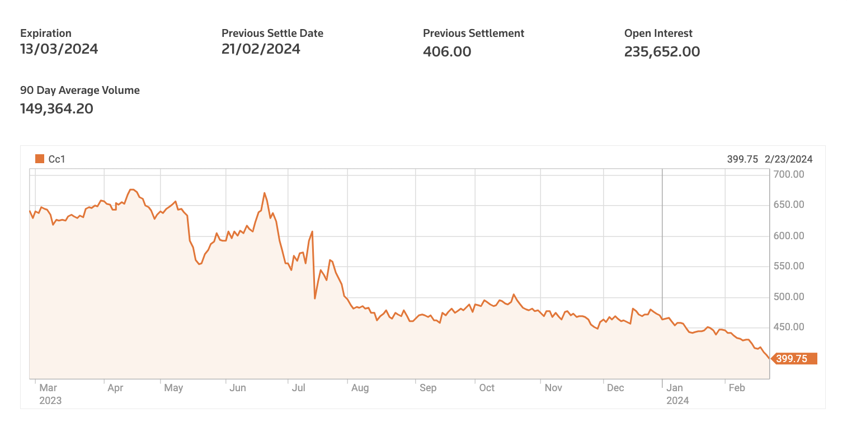Click the Previous Settlement heading
847x437 pixels.
coord(473,34)
